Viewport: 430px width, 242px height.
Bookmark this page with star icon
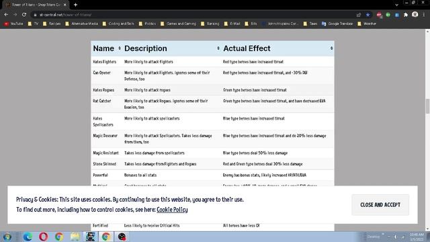click(x=368, y=15)
